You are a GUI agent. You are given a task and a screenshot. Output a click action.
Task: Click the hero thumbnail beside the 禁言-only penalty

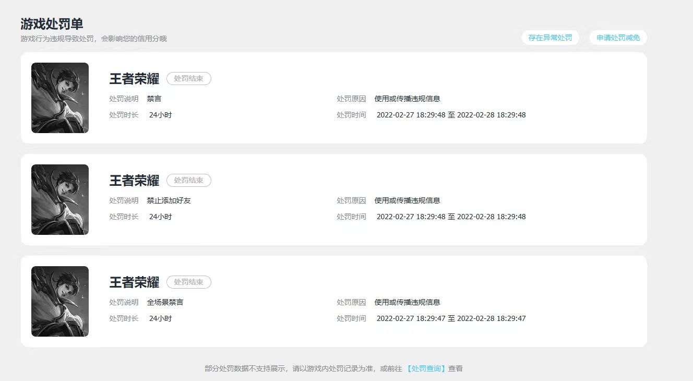[60, 98]
